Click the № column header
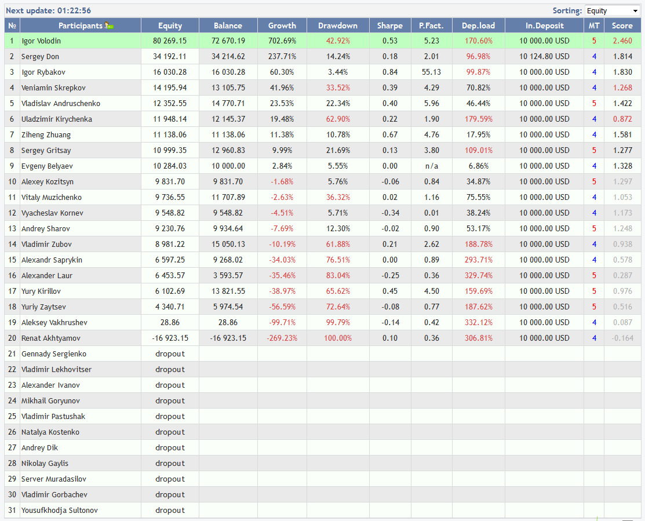The width and height of the screenshot is (645, 521). coord(12,25)
